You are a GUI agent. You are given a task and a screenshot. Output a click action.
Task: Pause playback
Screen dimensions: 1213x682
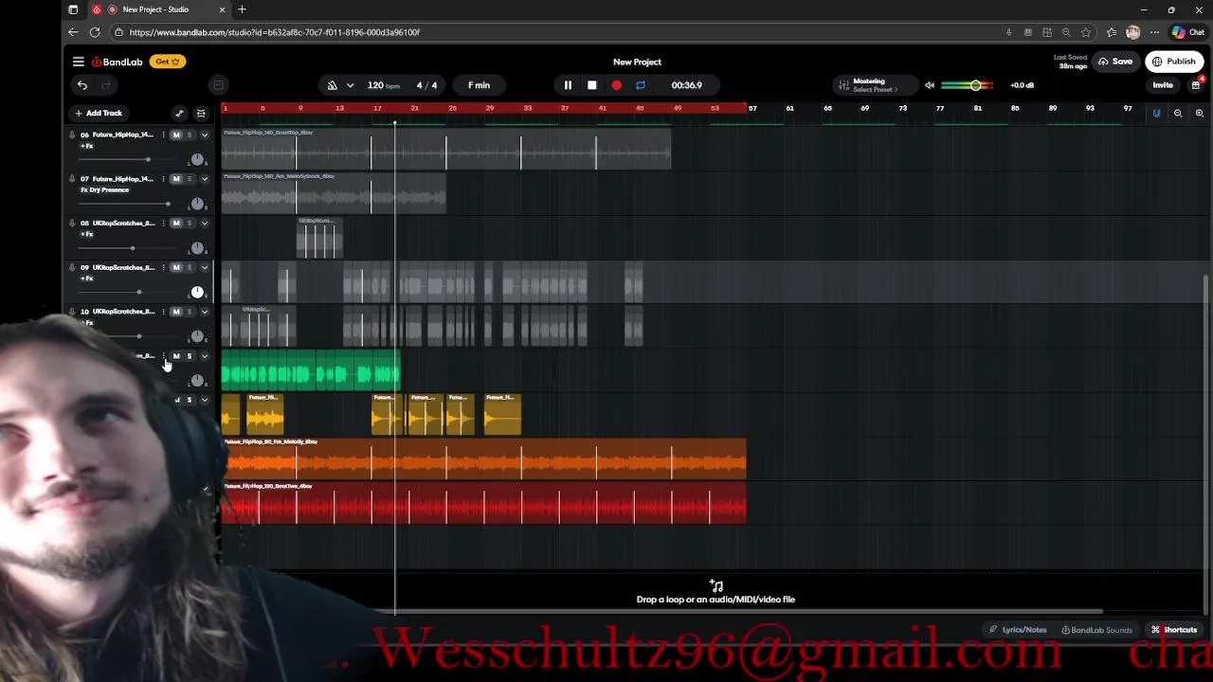coord(568,85)
